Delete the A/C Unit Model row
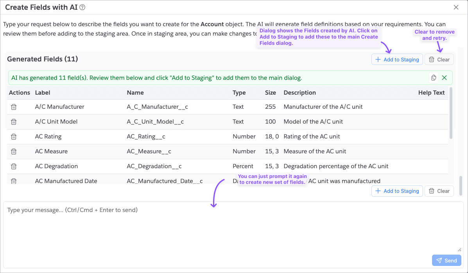The height and width of the screenshot is (273, 468). (x=14, y=122)
